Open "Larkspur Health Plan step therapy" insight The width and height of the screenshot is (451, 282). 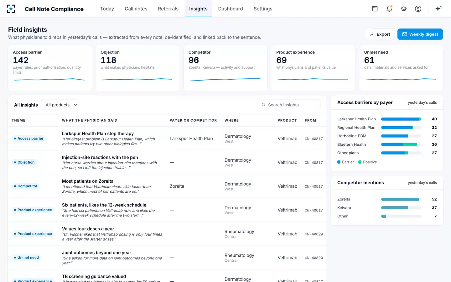coord(98,133)
